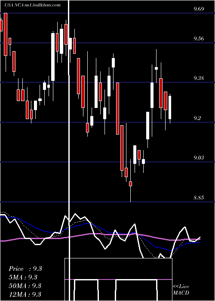
Task: Click the 5MA : 9.3 readout
Action: [23, 277]
